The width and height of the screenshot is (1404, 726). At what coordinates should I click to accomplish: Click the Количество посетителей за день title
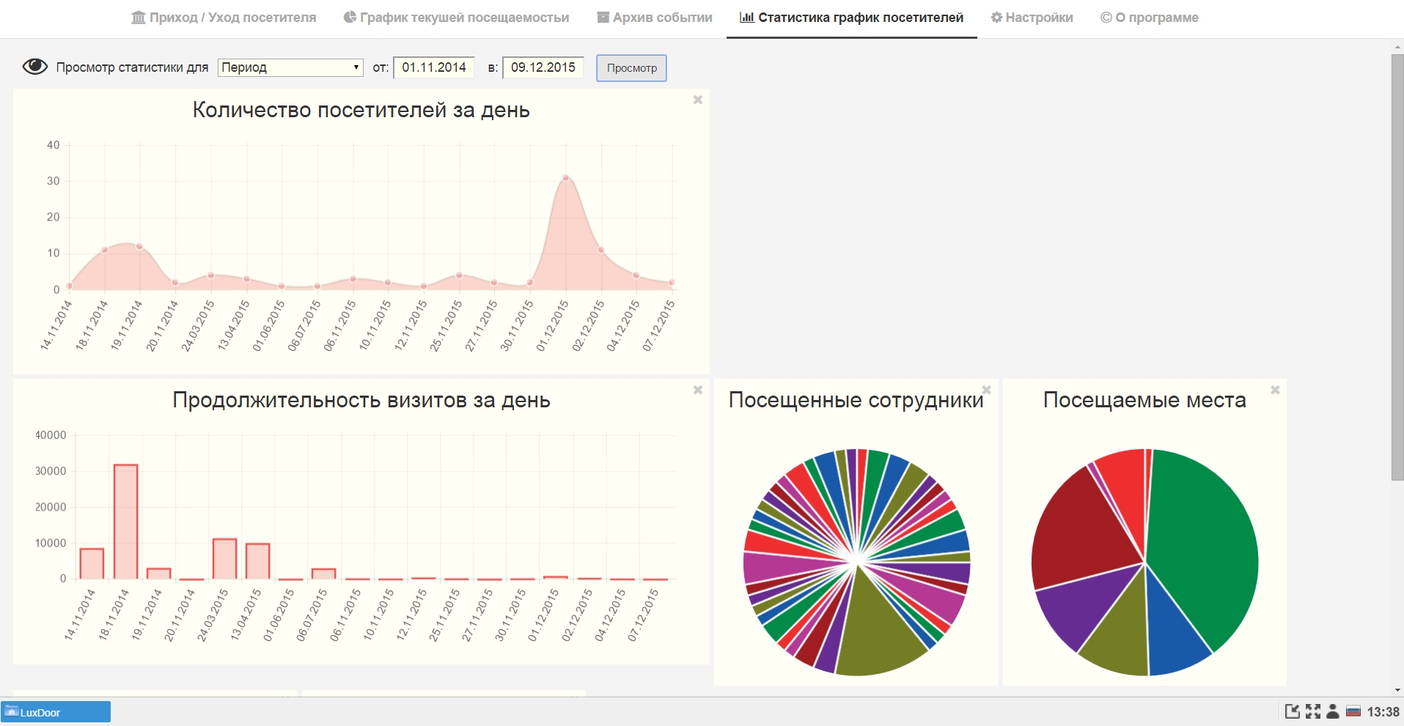[x=361, y=110]
